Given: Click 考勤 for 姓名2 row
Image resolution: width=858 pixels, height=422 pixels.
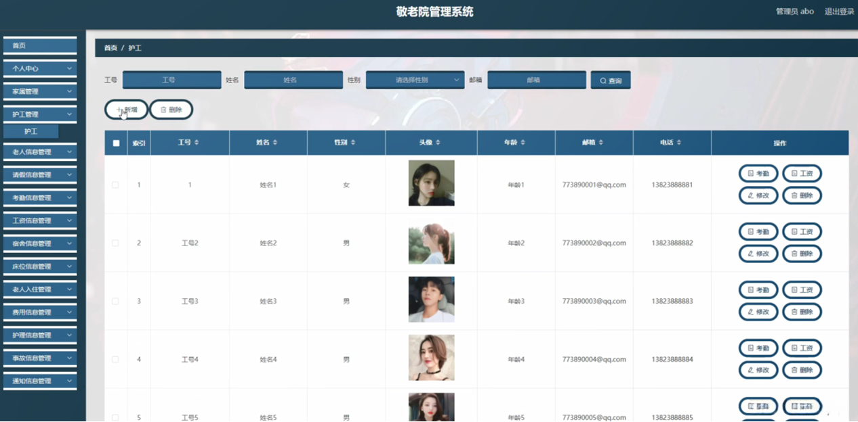Looking at the screenshot, I should [758, 232].
